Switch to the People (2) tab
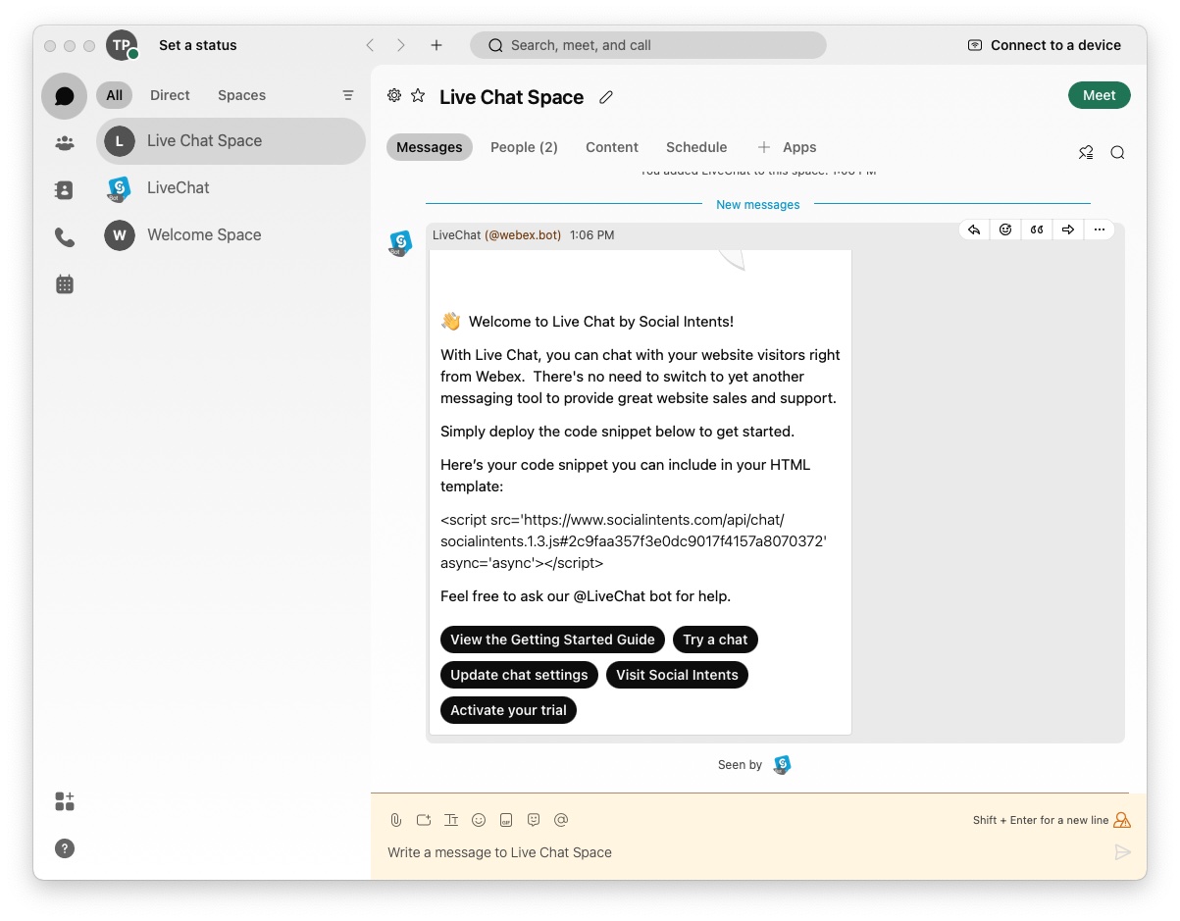This screenshot has width=1180, height=921. [524, 147]
